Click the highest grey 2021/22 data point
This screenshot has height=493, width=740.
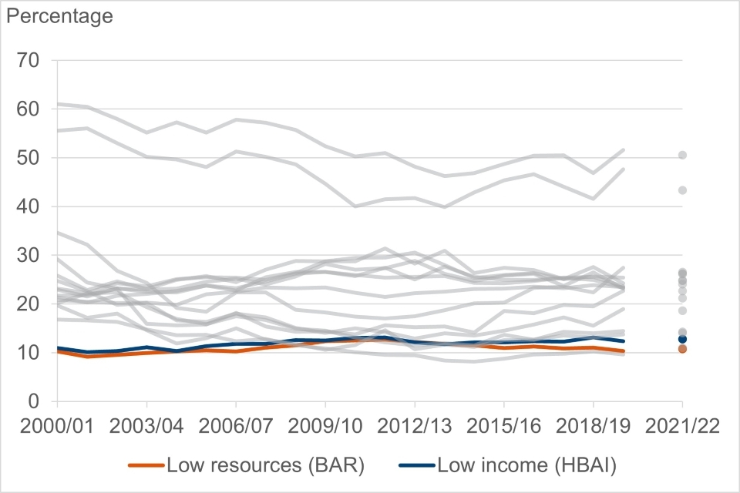coord(682,156)
